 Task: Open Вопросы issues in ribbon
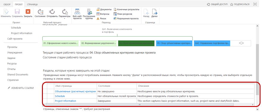(103, 14)
